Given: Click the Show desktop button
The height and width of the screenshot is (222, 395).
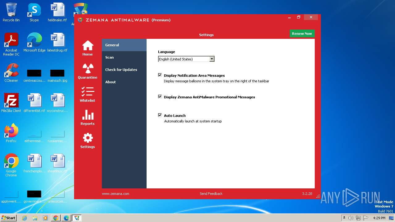Looking at the screenshot, I should [x=392, y=218].
